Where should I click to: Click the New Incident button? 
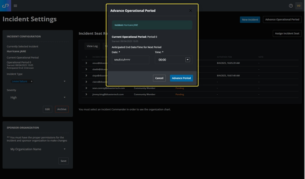click(250, 20)
